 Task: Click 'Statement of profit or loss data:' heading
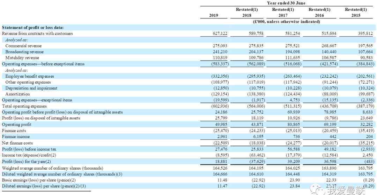pyautogui.click(x=33, y=28)
